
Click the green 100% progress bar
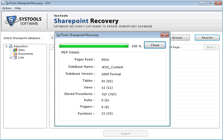click(x=94, y=46)
